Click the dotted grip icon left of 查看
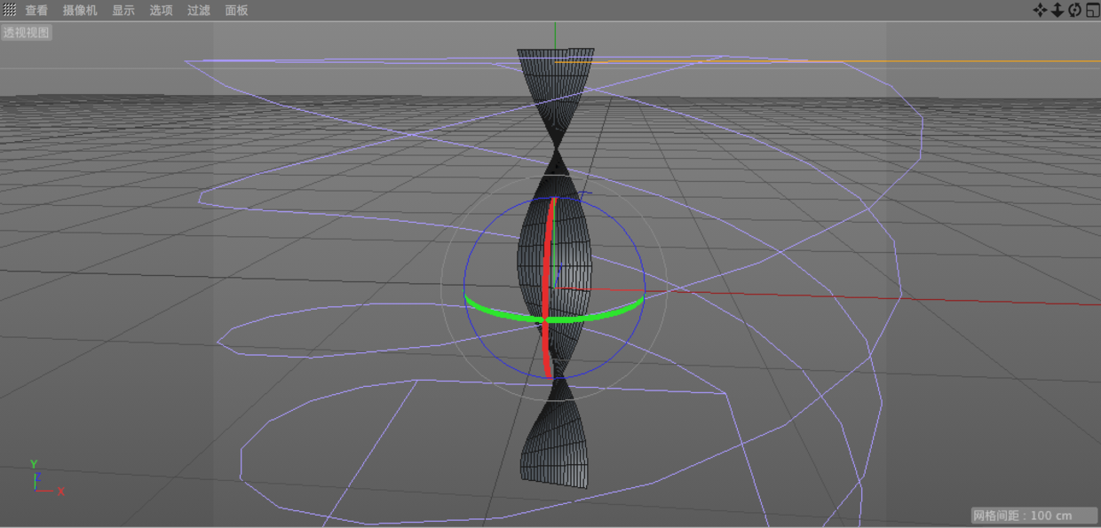 pos(9,10)
